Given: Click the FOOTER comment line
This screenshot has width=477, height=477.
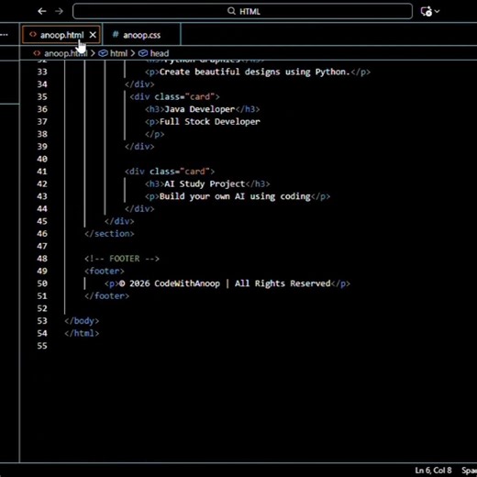Looking at the screenshot, I should pos(122,259).
